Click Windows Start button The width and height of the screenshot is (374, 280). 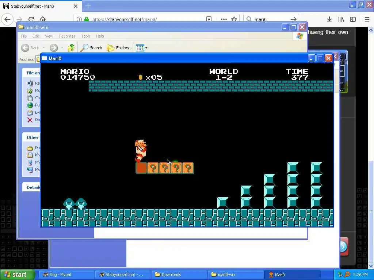17,275
